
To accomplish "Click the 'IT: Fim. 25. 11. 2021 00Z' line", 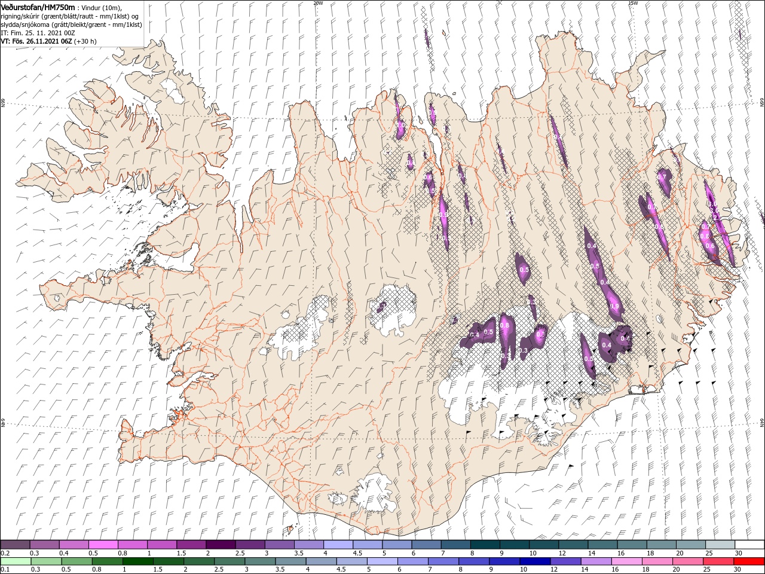I will click(38, 33).
